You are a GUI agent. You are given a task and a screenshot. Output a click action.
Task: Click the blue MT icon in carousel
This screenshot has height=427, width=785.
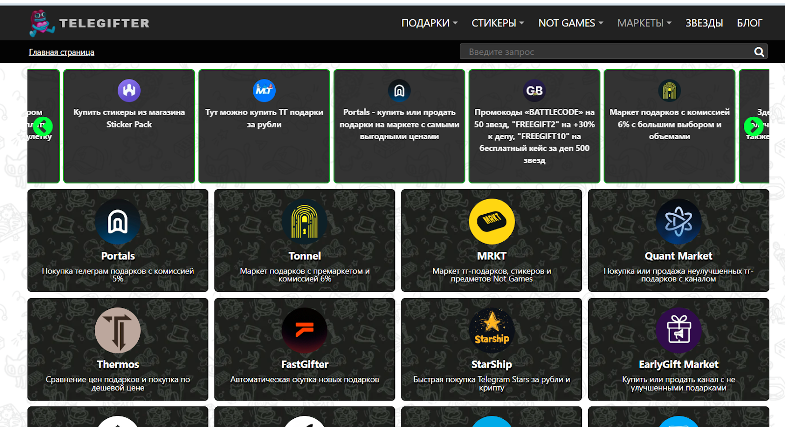pyautogui.click(x=264, y=91)
